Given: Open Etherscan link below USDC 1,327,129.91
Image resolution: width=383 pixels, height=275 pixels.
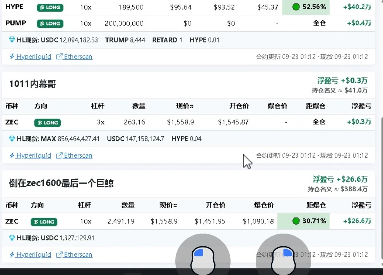Looking at the screenshot, I should (74, 255).
